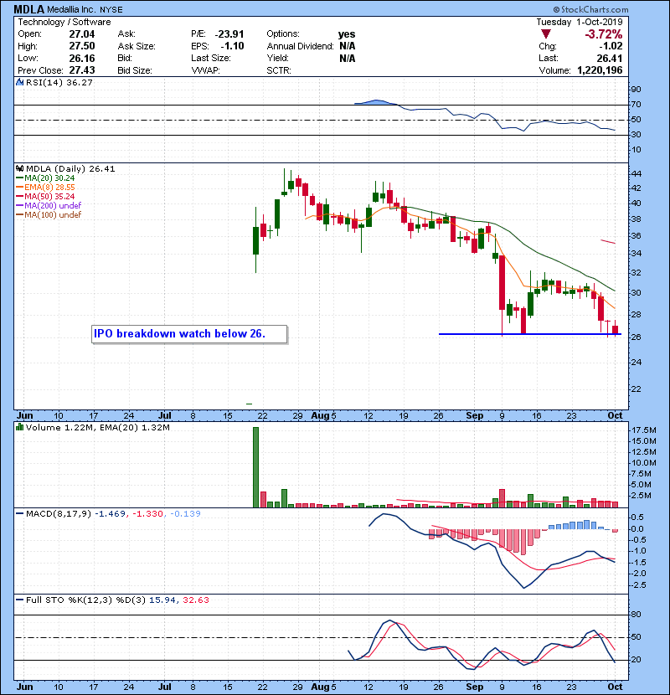Click the Prev Close value 27.43
670x695 pixels.
(x=82, y=70)
